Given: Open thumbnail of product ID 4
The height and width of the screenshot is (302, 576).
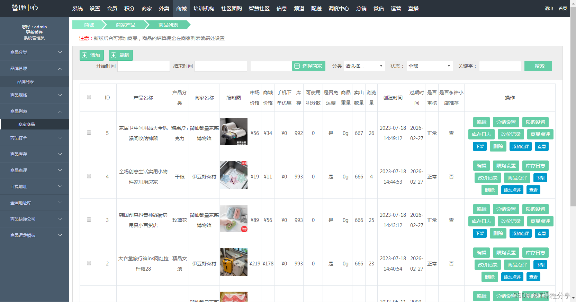Looking at the screenshot, I should point(234,175).
